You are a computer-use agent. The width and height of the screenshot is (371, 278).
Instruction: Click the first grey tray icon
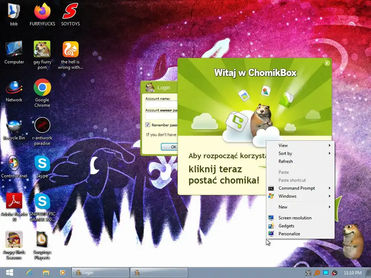(x=308, y=273)
